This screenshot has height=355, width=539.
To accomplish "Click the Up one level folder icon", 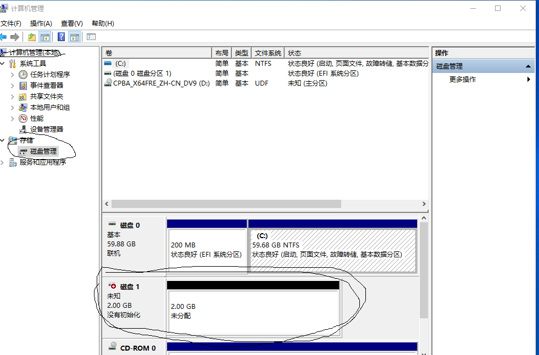I will point(32,37).
